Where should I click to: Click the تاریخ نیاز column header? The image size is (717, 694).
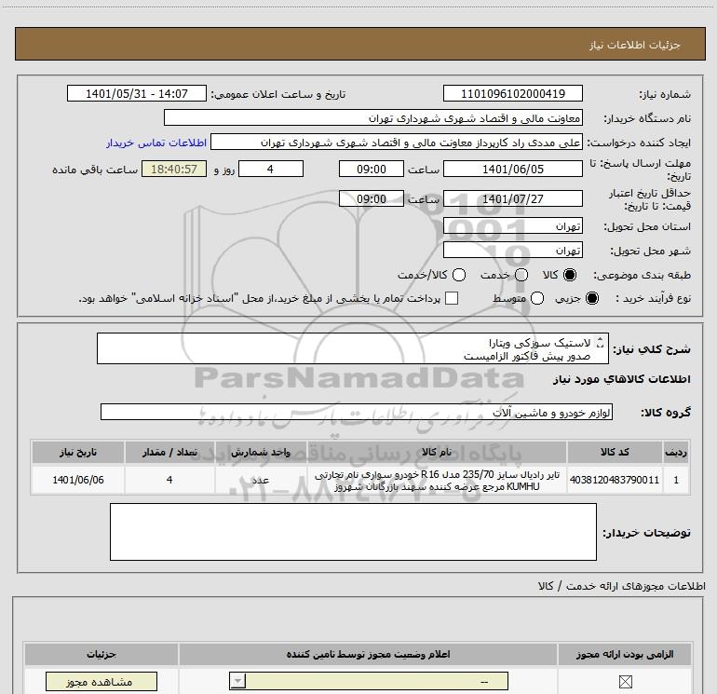pyautogui.click(x=77, y=452)
